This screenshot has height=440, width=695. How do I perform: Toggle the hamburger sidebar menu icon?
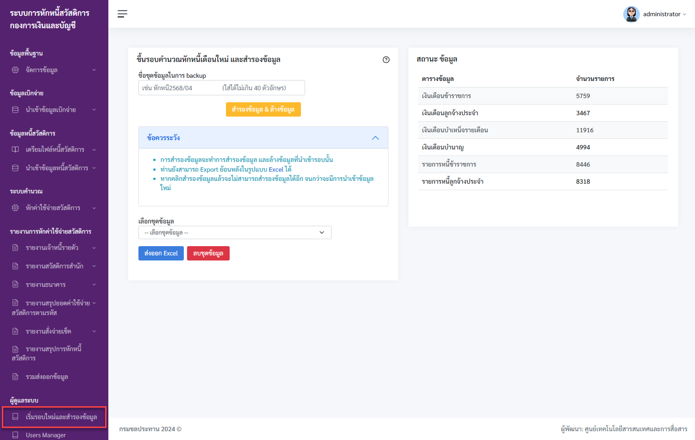122,14
